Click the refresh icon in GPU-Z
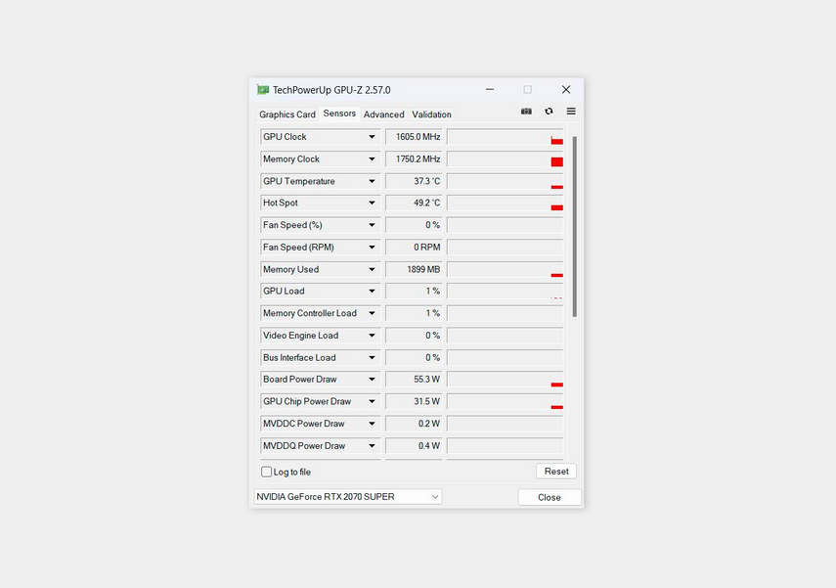This screenshot has width=836, height=588. tap(549, 111)
